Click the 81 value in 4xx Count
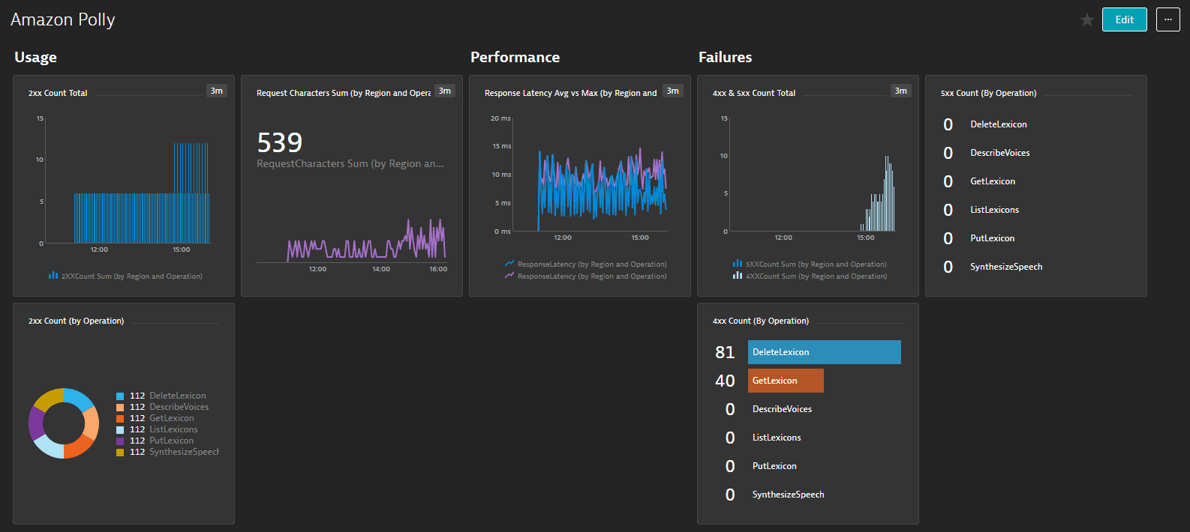The image size is (1190, 532). 725,352
